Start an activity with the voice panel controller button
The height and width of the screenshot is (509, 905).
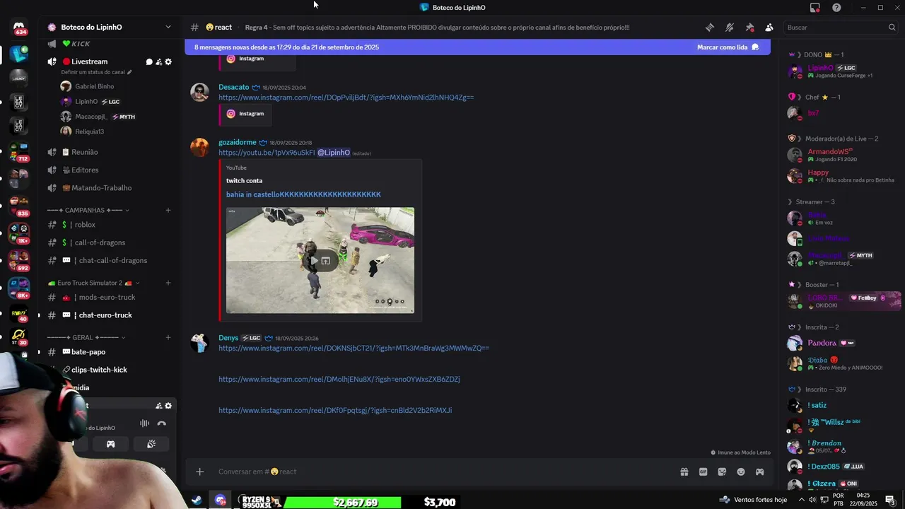coord(111,444)
